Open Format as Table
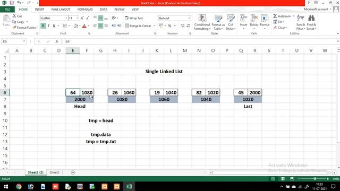Viewport: 340px width, 191px height. tap(218, 22)
